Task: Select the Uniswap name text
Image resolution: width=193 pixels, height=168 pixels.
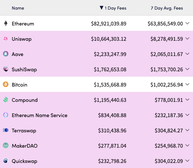Action: pos(22,39)
